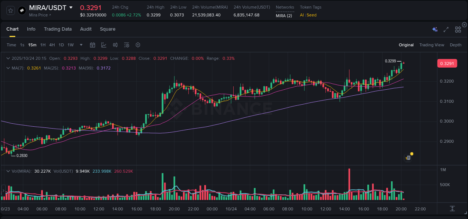Collapse the OHLC info row chevron
This screenshot has height=219, width=468.
[8, 58]
